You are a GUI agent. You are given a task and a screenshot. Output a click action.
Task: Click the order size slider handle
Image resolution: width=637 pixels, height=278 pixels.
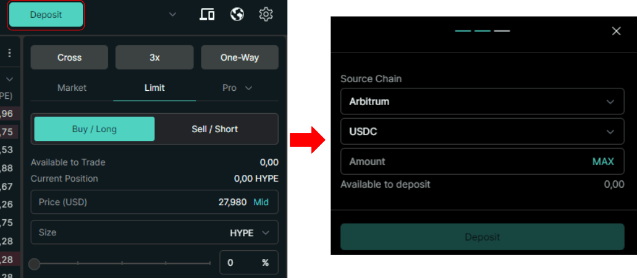click(35, 264)
